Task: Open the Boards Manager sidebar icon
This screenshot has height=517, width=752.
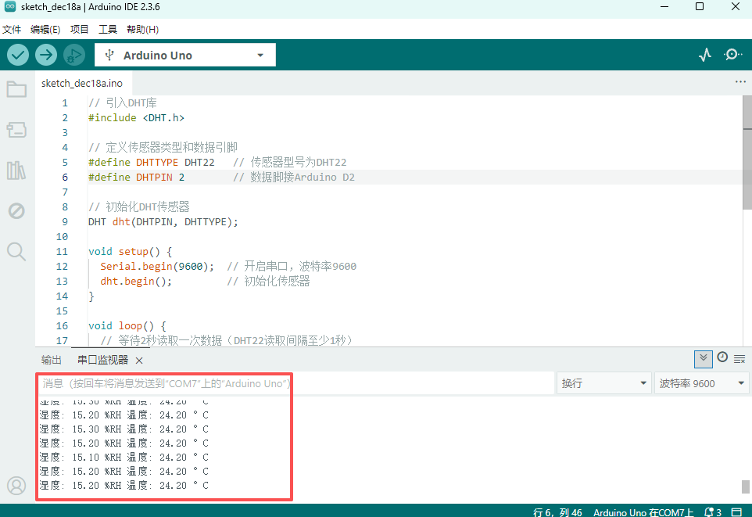Action: pos(16,130)
